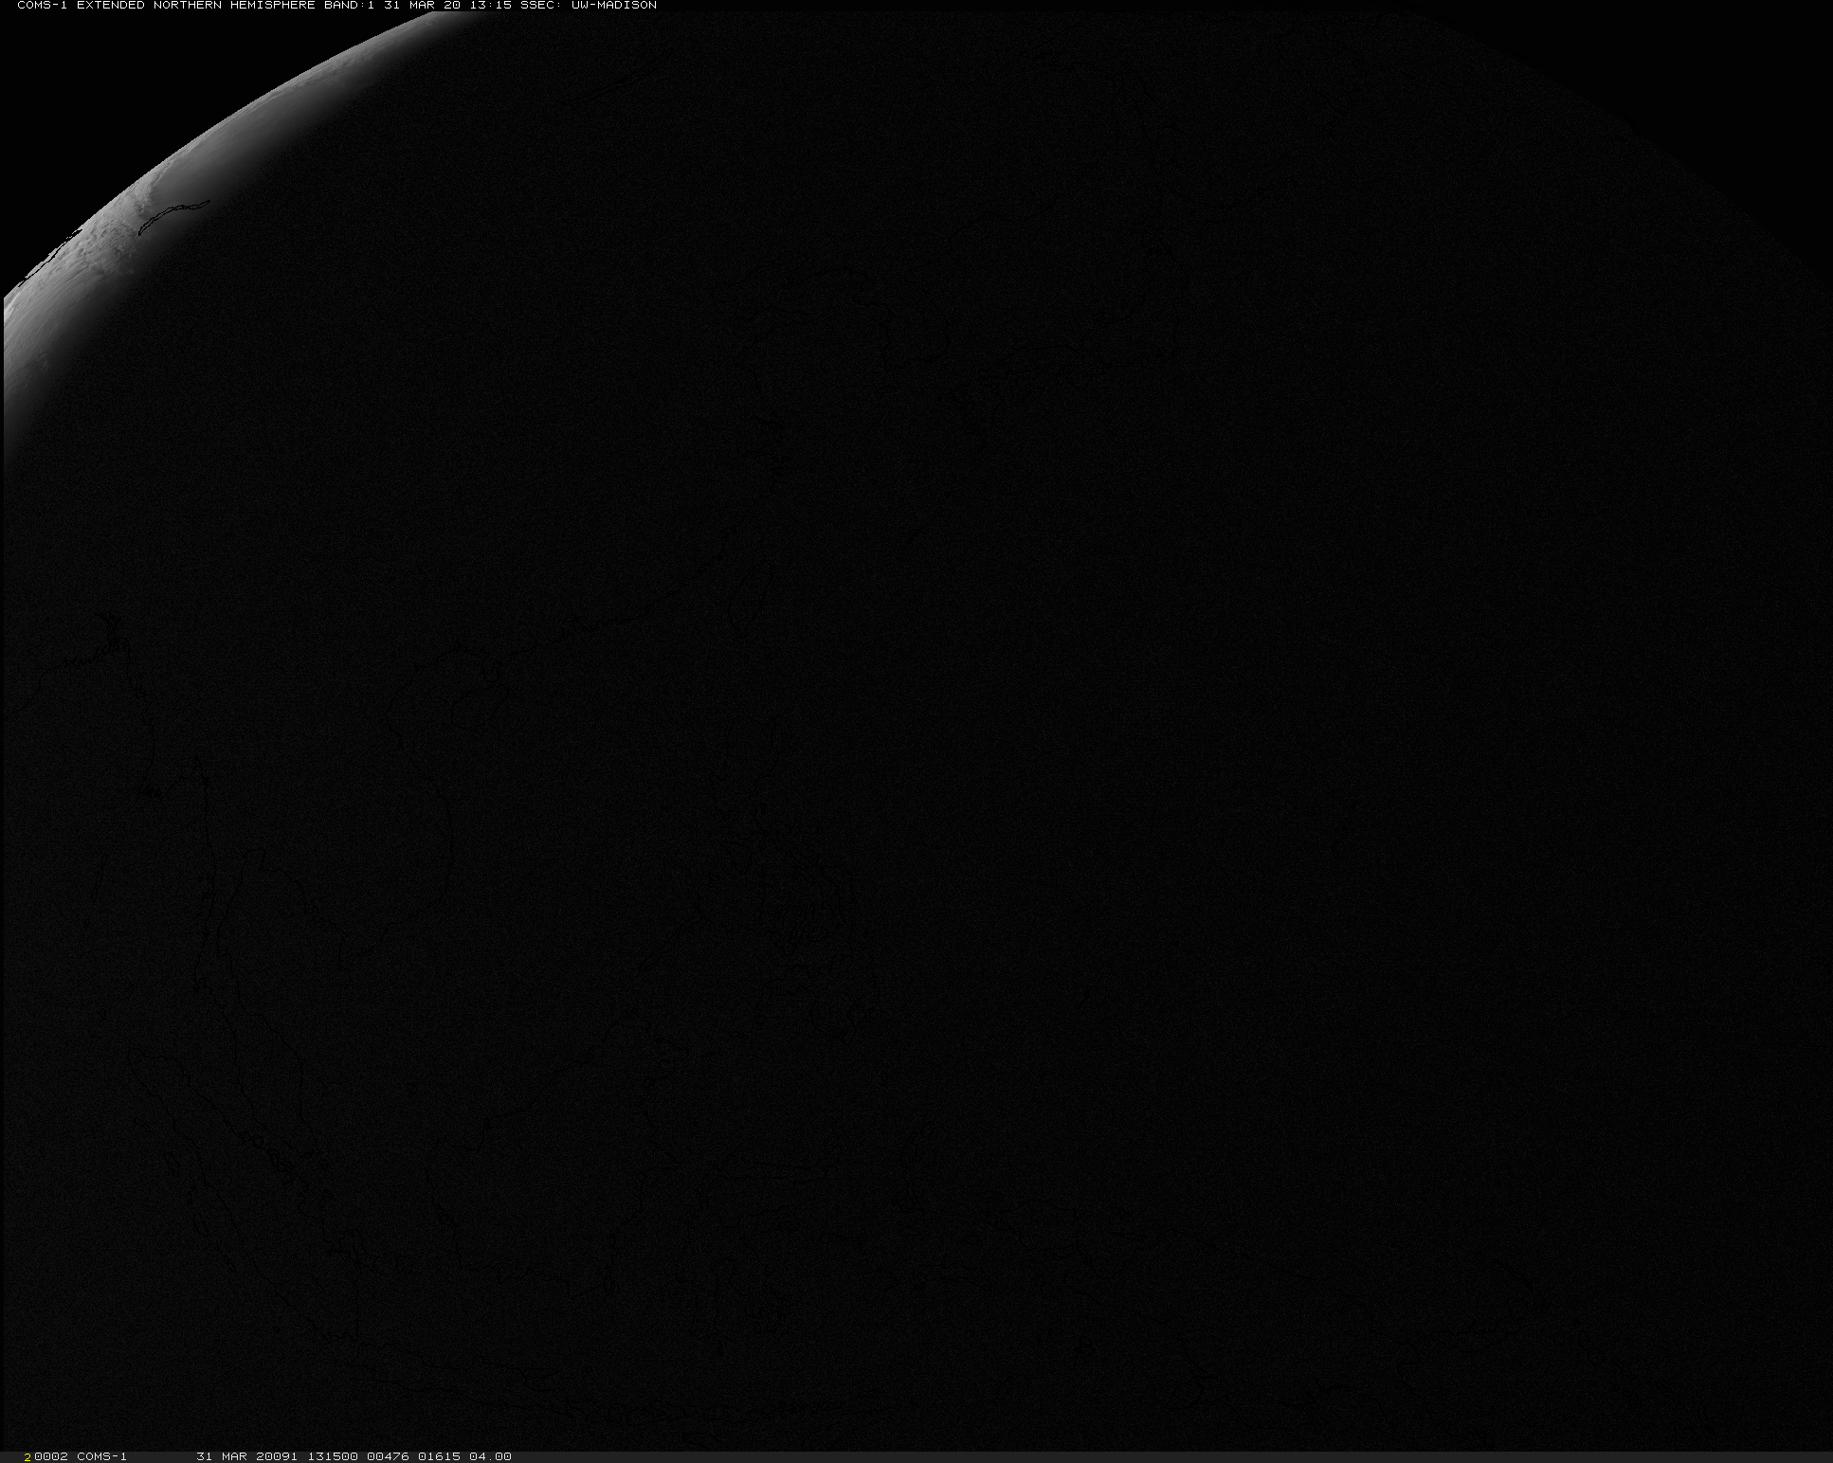The image size is (1833, 1463).
Task: Select the "SSEC: UW-MADISON" header text
Action: [588, 5]
